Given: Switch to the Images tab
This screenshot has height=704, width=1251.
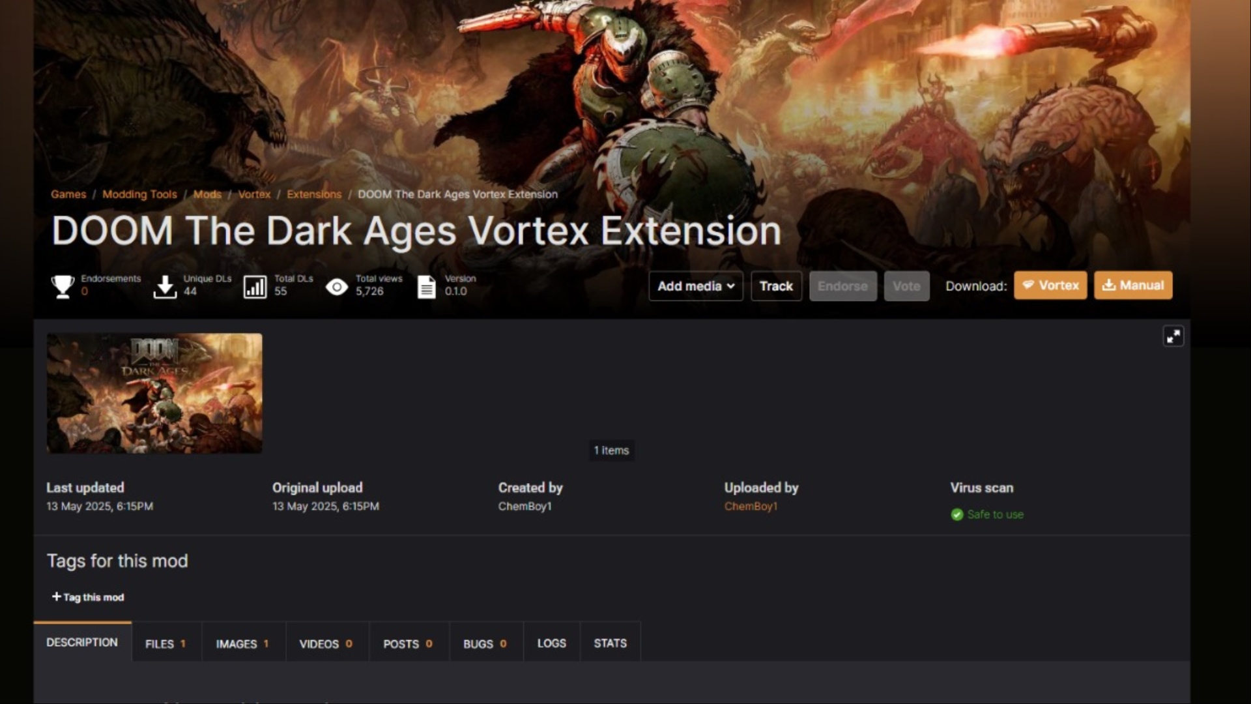Looking at the screenshot, I should 242,644.
